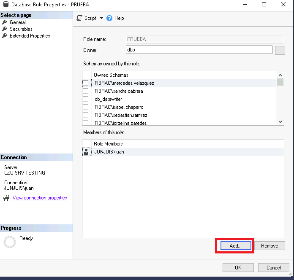Click the database icon in title bar

point(5,5)
